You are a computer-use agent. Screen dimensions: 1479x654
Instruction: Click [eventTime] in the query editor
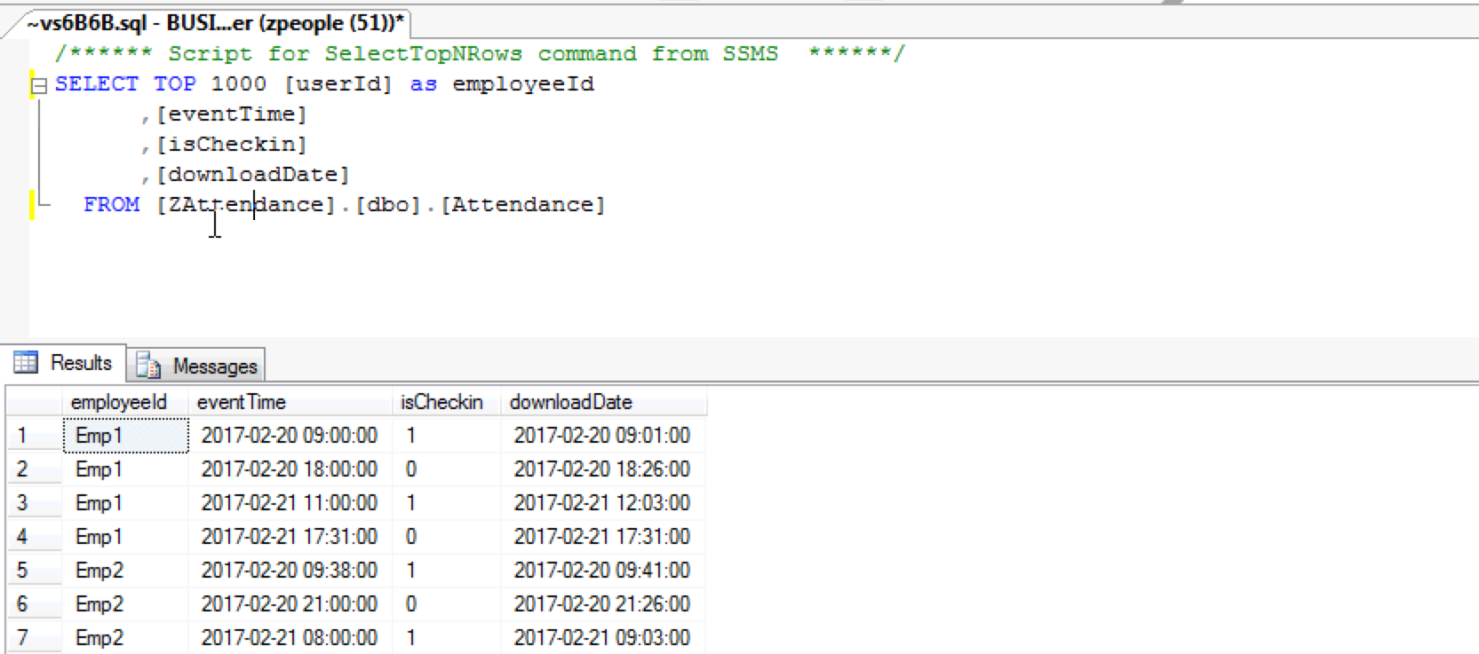tap(232, 114)
